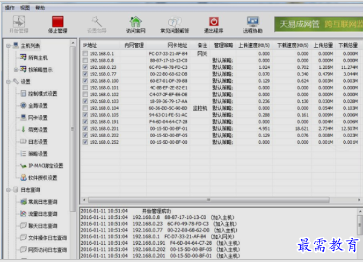Click the log panel vertical scrollbar thumb

pyautogui.click(x=360, y=225)
